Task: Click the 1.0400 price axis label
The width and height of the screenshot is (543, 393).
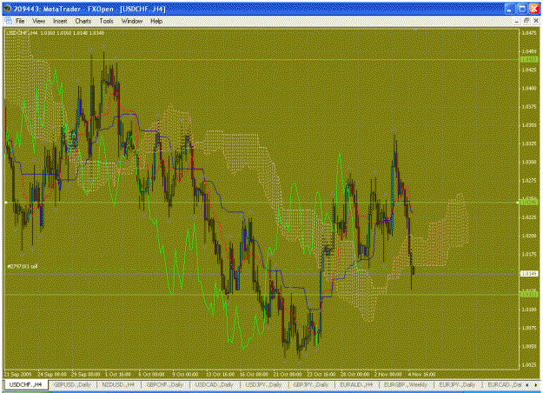Action: pos(529,89)
